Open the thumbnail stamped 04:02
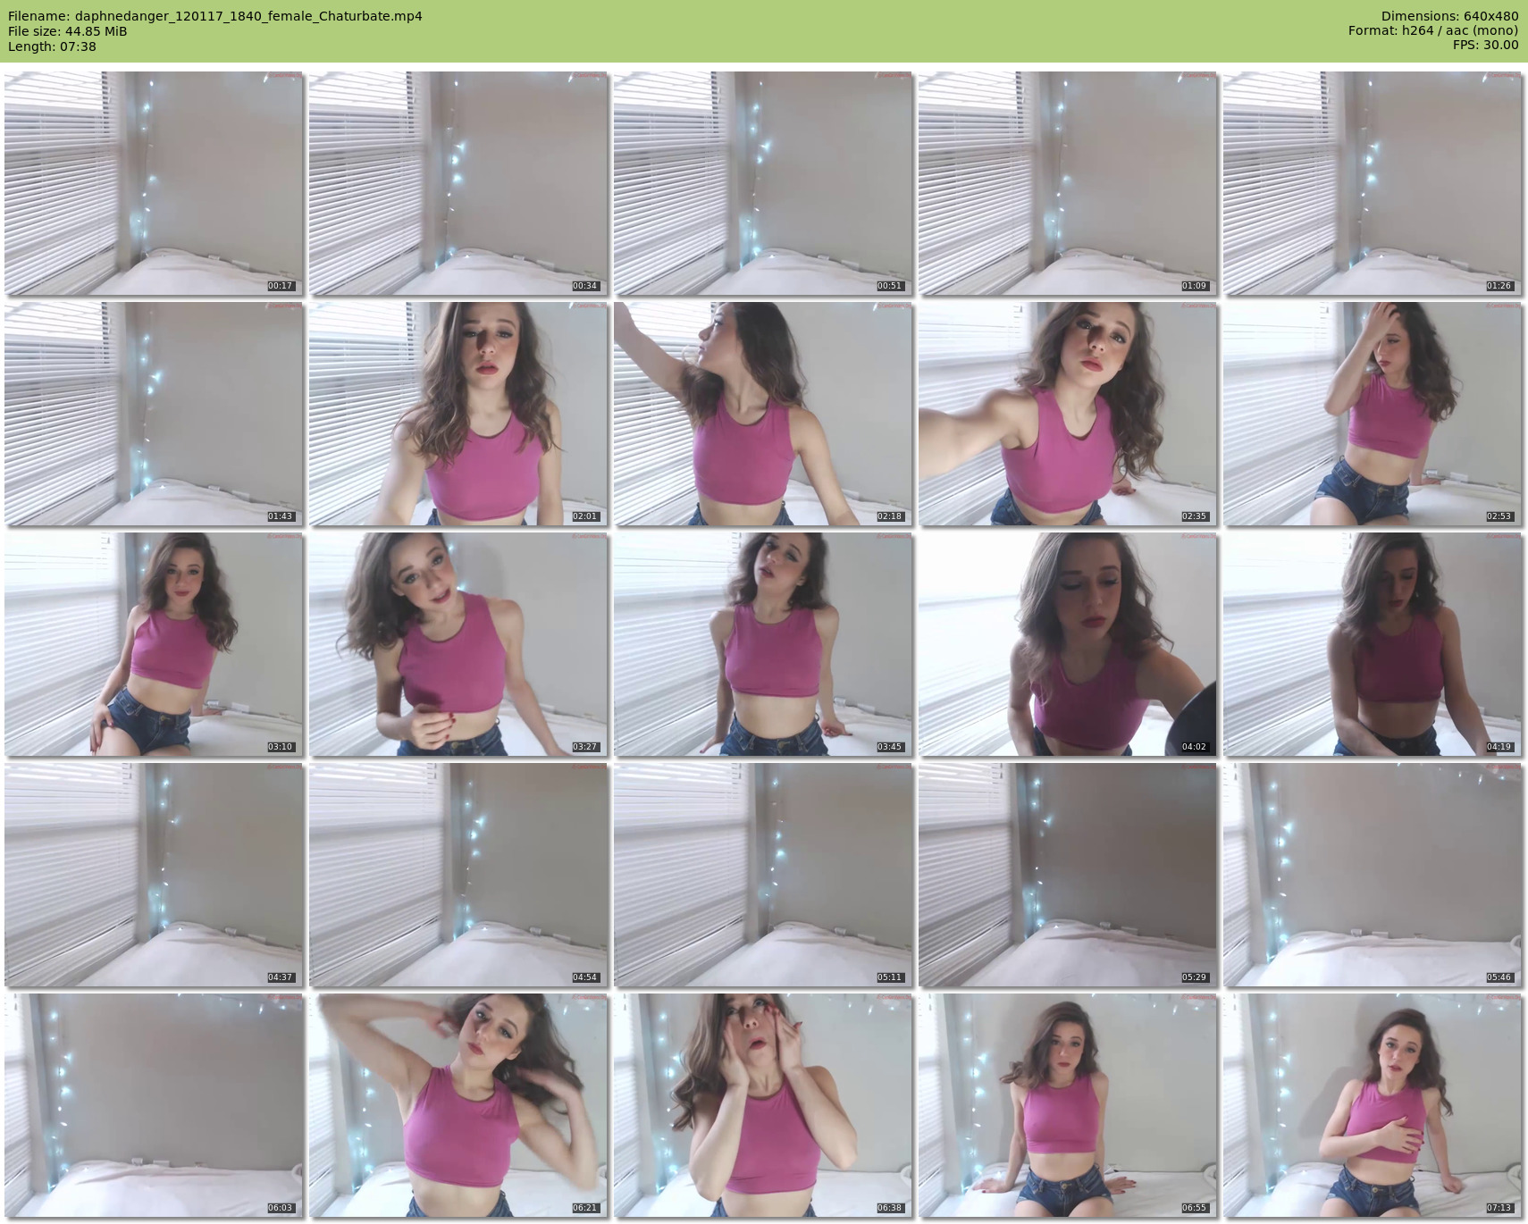The image size is (1528, 1224). [1068, 644]
